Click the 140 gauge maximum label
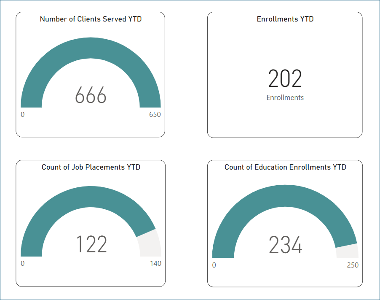 [x=155, y=264]
